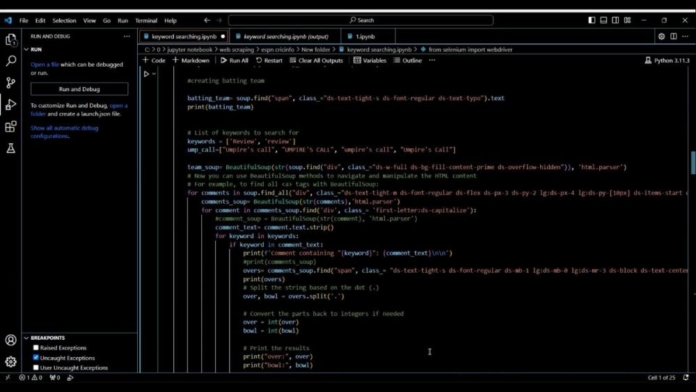
Task: Show all automatic debug configurations link
Action: click(x=64, y=132)
